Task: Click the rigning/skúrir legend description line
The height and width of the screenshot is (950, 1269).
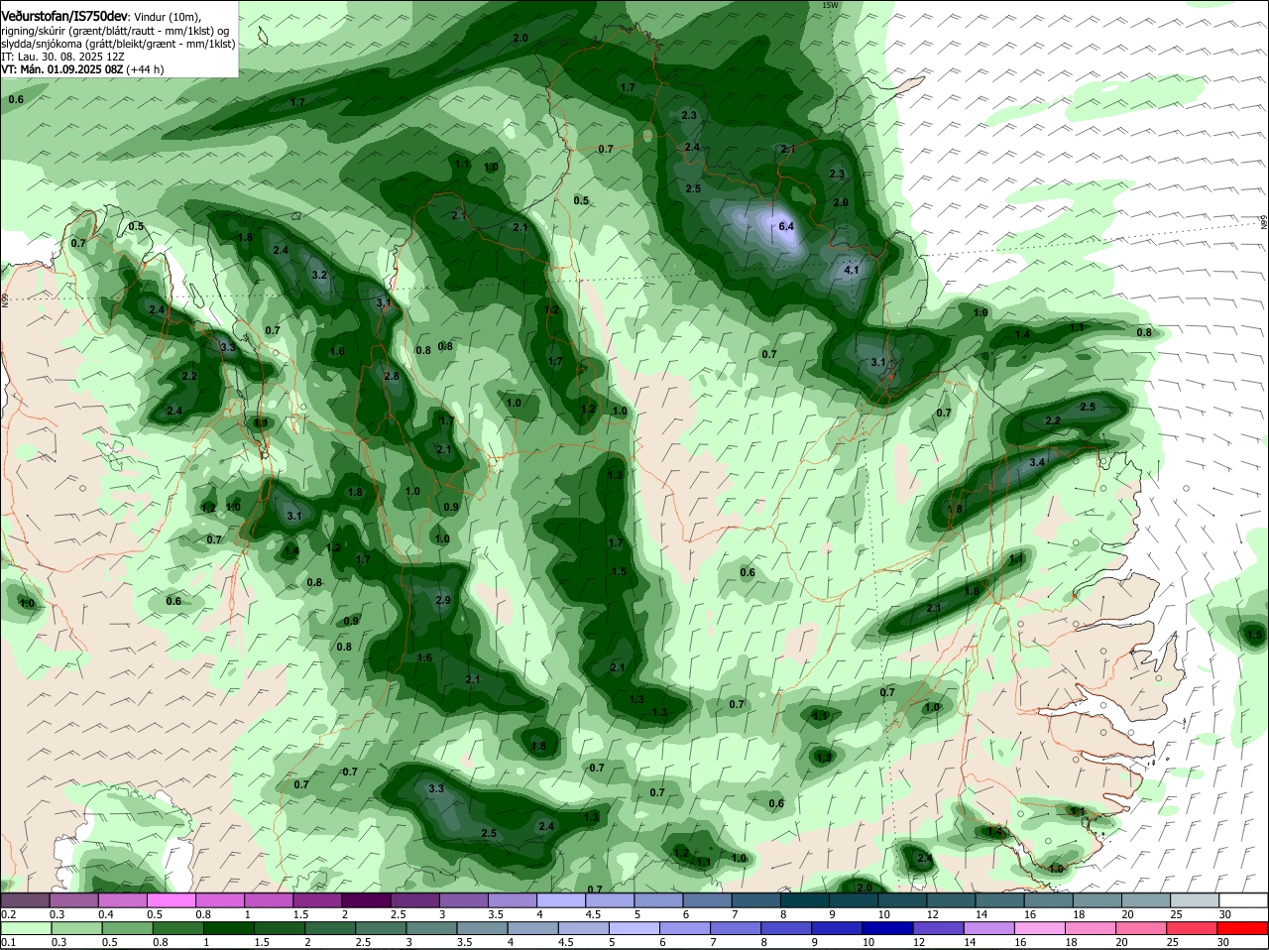Action: tap(115, 31)
